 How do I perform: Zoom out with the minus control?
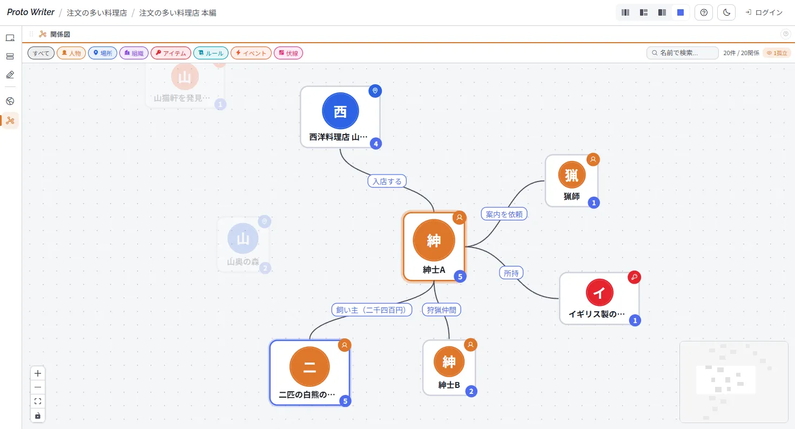[38, 387]
